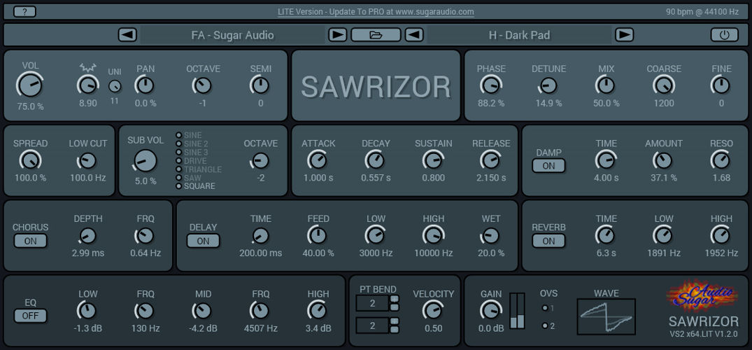This screenshot has height=350, width=752.
Task: Increase the upper PT BEND value
Action: tap(395, 300)
